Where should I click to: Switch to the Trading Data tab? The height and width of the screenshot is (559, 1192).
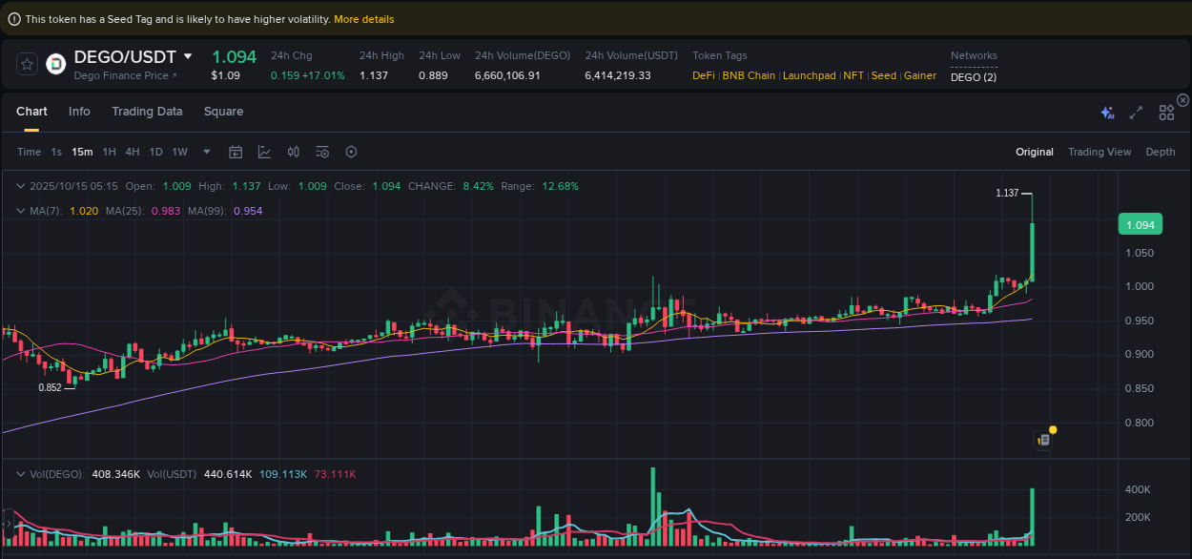147,112
